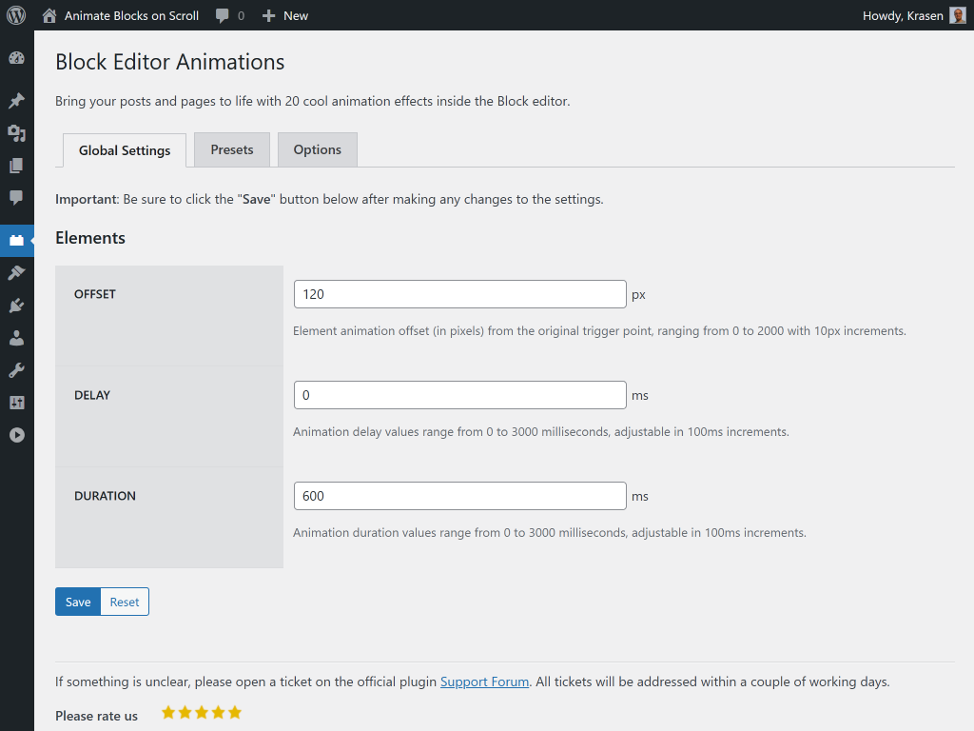Go to Dashboard via sidebar gauge icon

point(16,58)
